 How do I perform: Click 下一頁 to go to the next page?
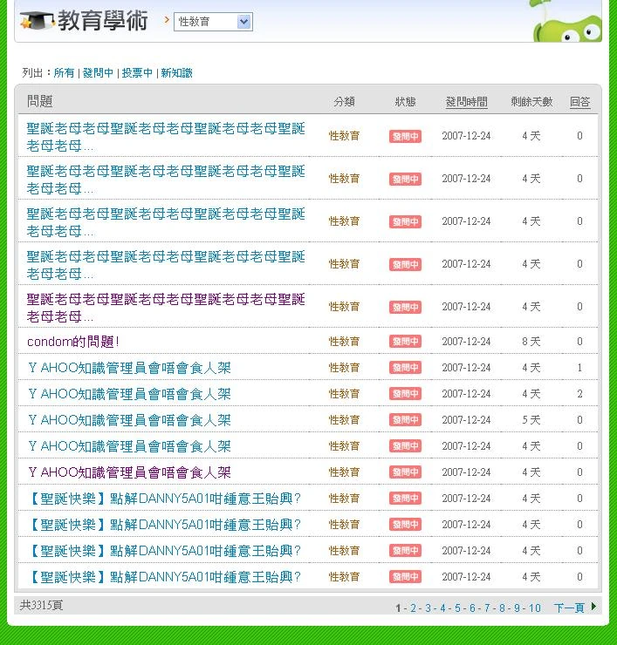pos(569,608)
